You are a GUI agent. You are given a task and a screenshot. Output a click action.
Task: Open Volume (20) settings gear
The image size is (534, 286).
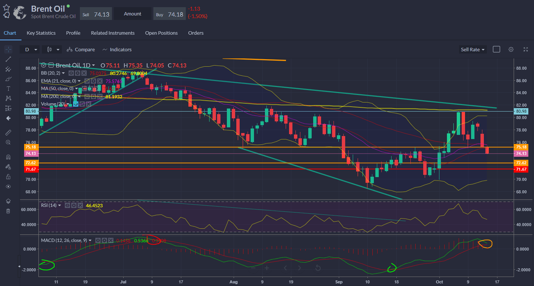pyautogui.click(x=82, y=104)
